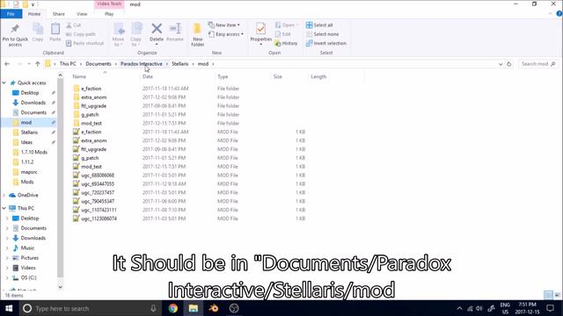Open the address bar history dropdown
The height and width of the screenshot is (316, 563).
(501, 64)
